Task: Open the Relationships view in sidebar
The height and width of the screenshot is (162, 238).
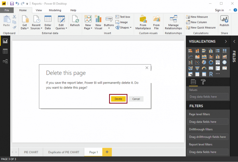Action: [5, 61]
